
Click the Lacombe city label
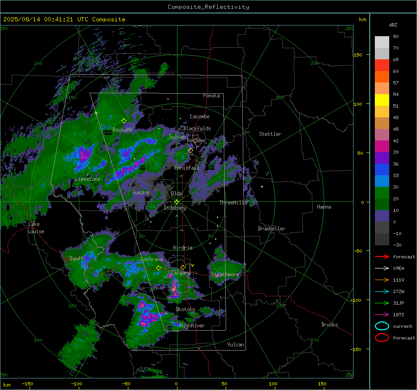pyautogui.click(x=200, y=116)
